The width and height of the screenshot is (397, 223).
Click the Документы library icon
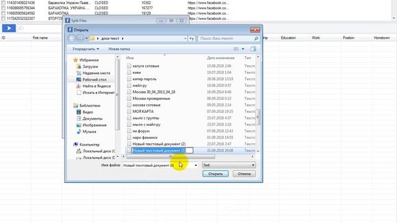(x=79, y=118)
